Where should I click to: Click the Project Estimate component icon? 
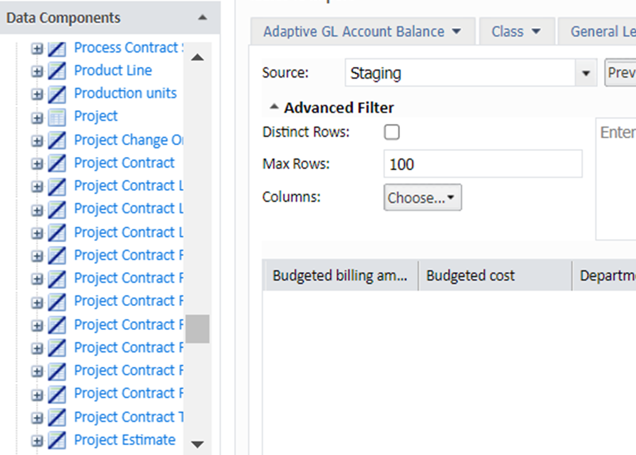click(x=57, y=441)
